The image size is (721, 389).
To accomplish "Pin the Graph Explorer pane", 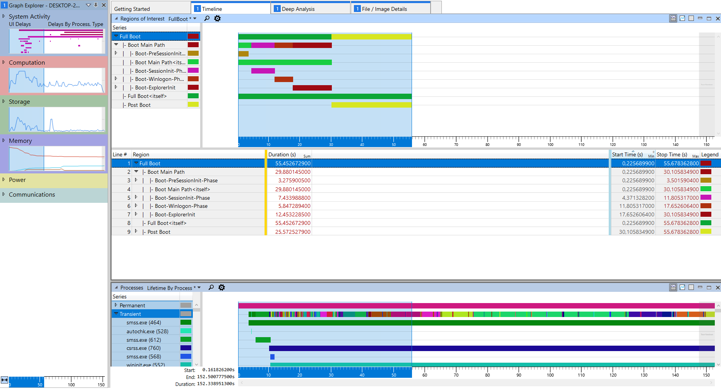I will [x=96, y=5].
